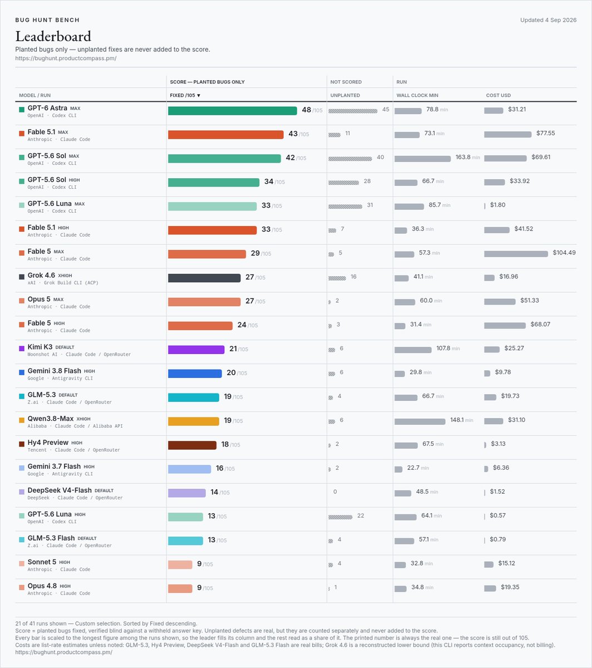Open the bughunt.productcompass.pm link under the title
Screen dimensions: 592x668
[x=66, y=58]
